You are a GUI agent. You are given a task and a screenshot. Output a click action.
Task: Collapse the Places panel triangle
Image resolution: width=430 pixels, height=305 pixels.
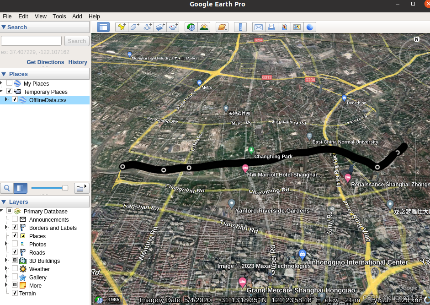(4, 74)
